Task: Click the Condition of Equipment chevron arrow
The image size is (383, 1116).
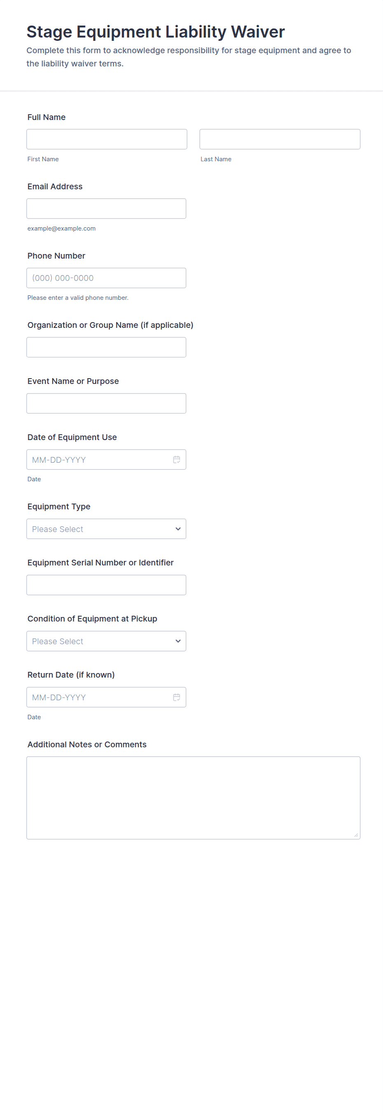Action: 178,641
